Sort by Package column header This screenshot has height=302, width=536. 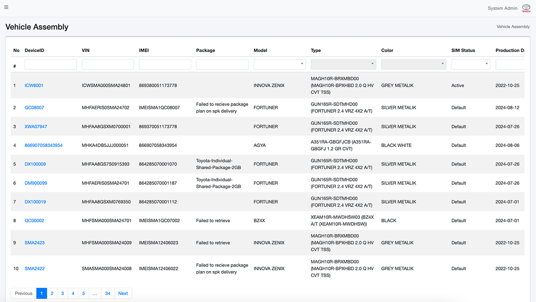coord(205,50)
